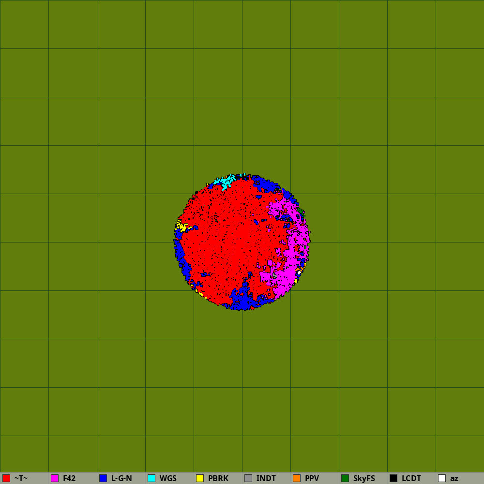484x484 pixels.
Task: Click the magenta F42 legend swatch
Action: [x=55, y=478]
